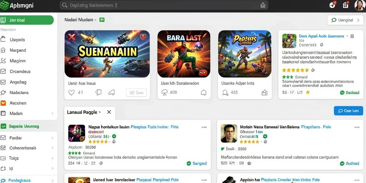This screenshot has width=366, height=183.
Task: Toggle the Orcamdeus checkbox in sidebar
Action: 3,71
